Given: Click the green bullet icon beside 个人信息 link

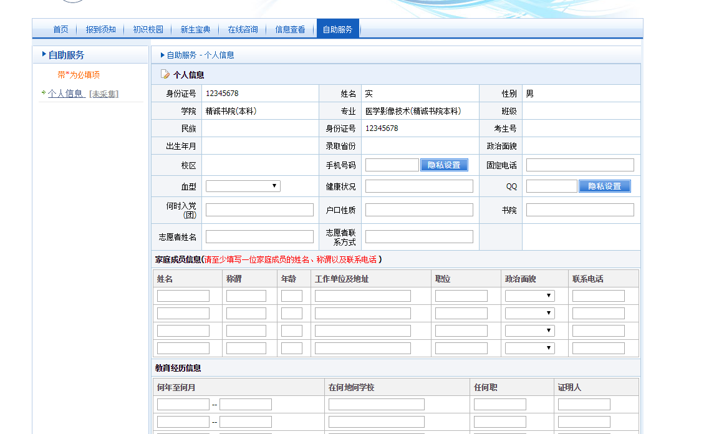Looking at the screenshot, I should [43, 92].
